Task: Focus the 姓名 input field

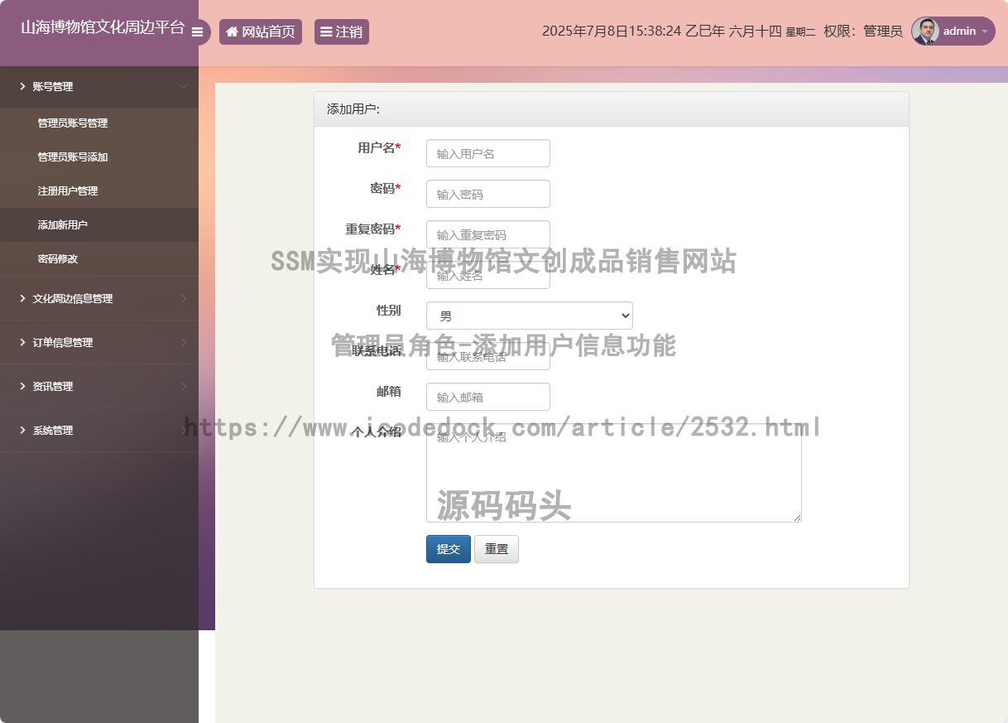Action: click(x=488, y=275)
